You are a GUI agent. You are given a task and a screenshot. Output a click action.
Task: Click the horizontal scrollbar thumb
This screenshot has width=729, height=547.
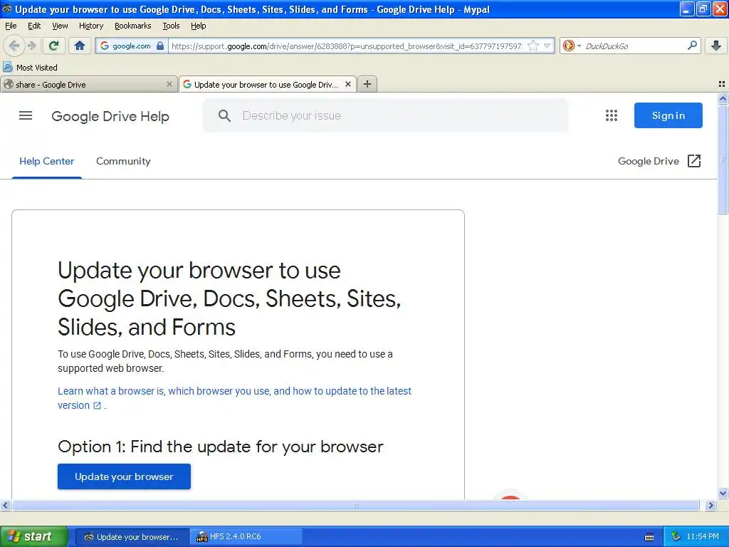coord(356,505)
